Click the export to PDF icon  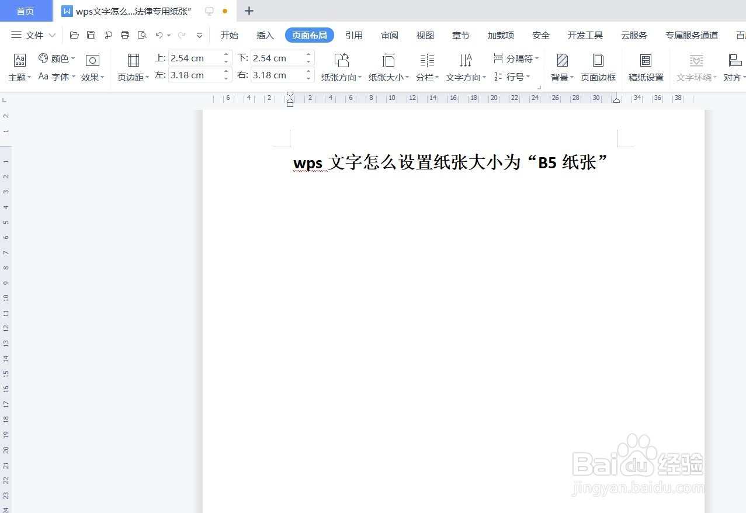108,35
